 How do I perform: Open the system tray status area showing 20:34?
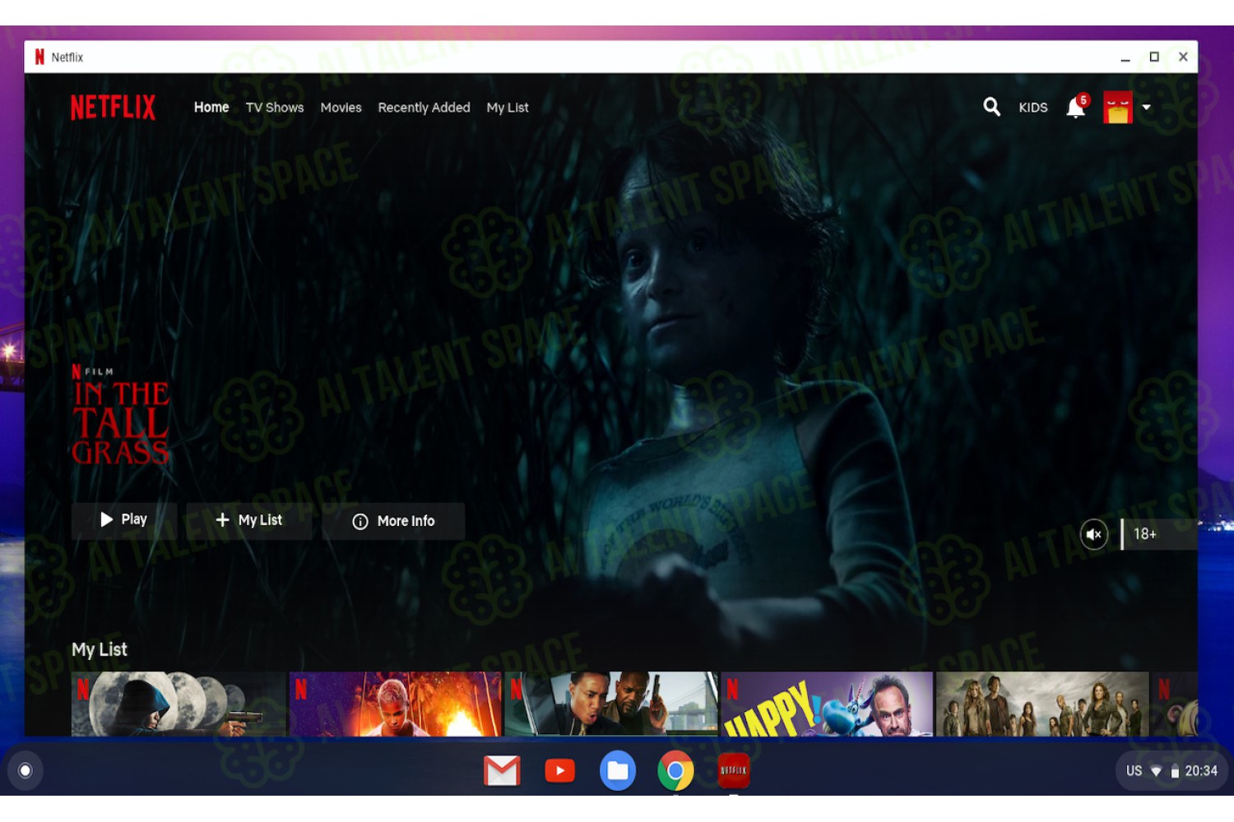1171,771
